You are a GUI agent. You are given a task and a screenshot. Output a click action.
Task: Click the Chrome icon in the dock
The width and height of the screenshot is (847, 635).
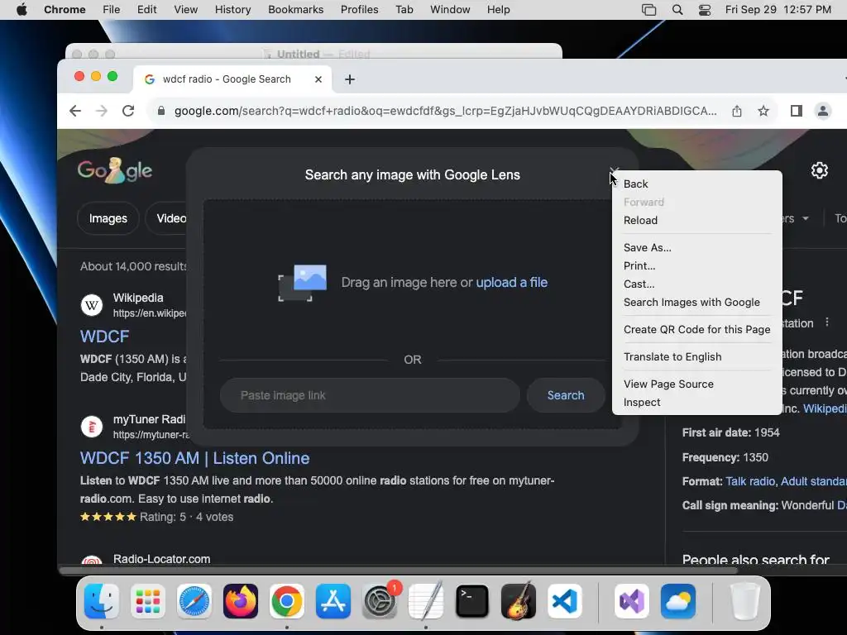287,601
